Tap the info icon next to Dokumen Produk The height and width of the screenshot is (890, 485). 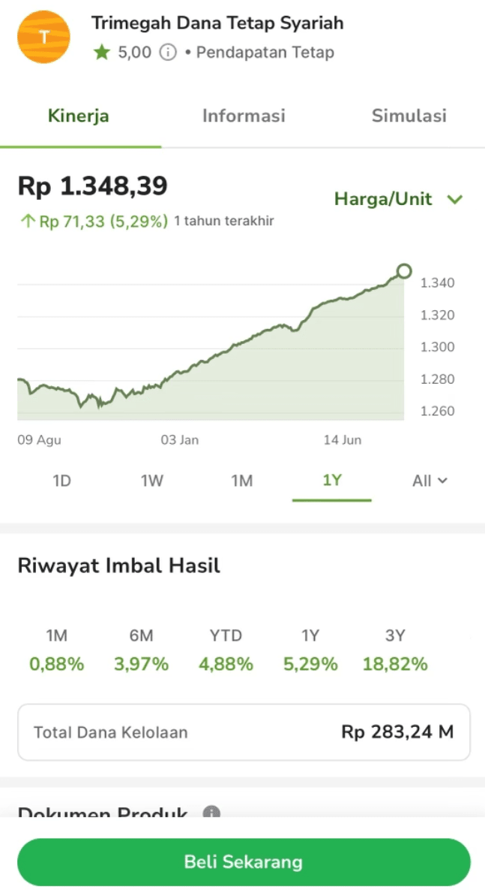pos(212,813)
